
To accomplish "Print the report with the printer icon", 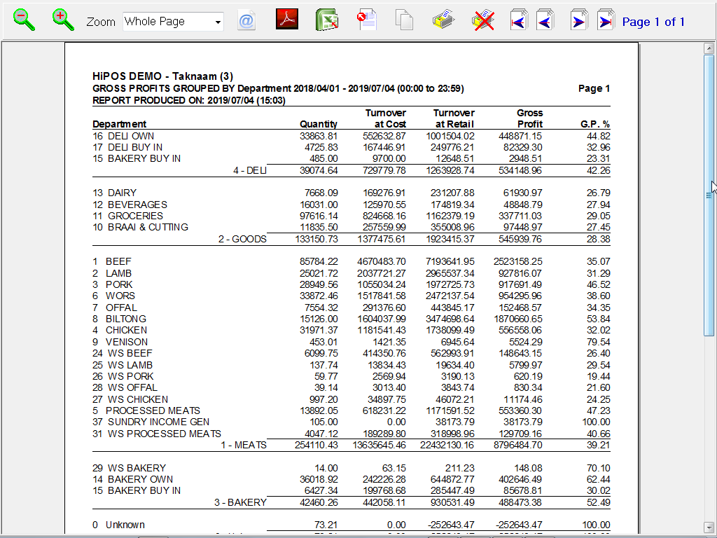I will coord(444,20).
